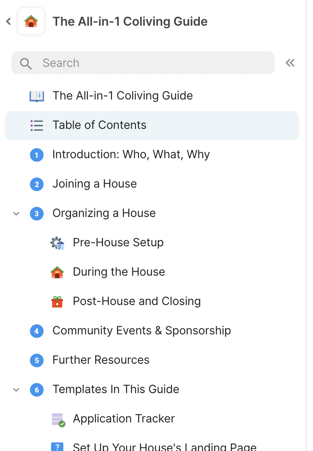Click the house icon beside the guide title
313x451 pixels.
31,21
